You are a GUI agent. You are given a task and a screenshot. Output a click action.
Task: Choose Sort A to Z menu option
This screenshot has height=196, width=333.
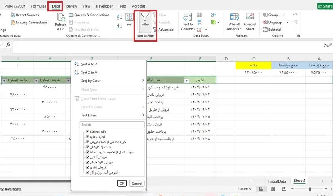[89, 64]
